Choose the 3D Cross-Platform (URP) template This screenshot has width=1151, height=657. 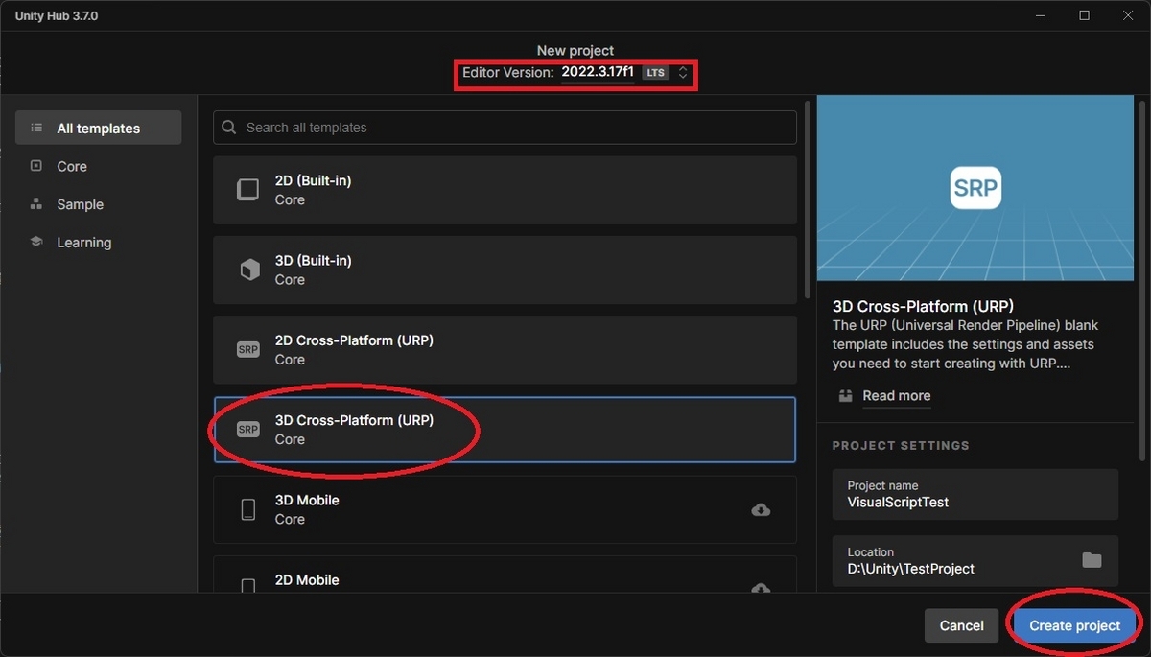[505, 430]
